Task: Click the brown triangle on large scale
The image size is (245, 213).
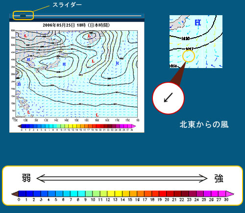Action: tap(15, 194)
